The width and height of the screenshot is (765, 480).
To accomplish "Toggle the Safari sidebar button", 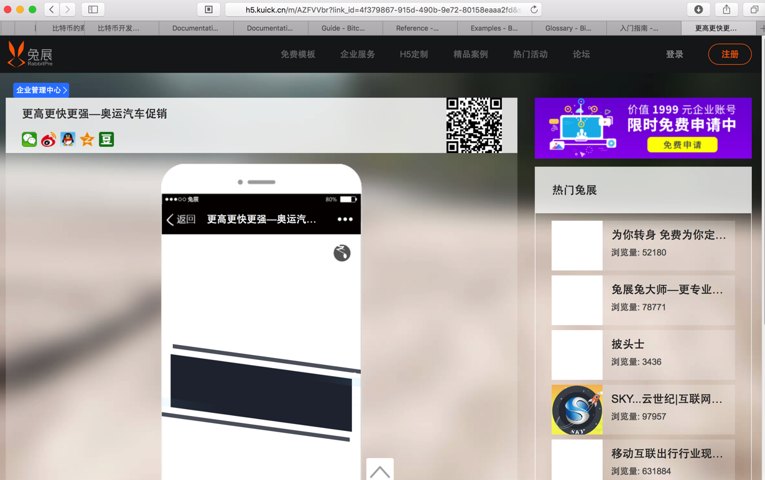I will pos(93,9).
